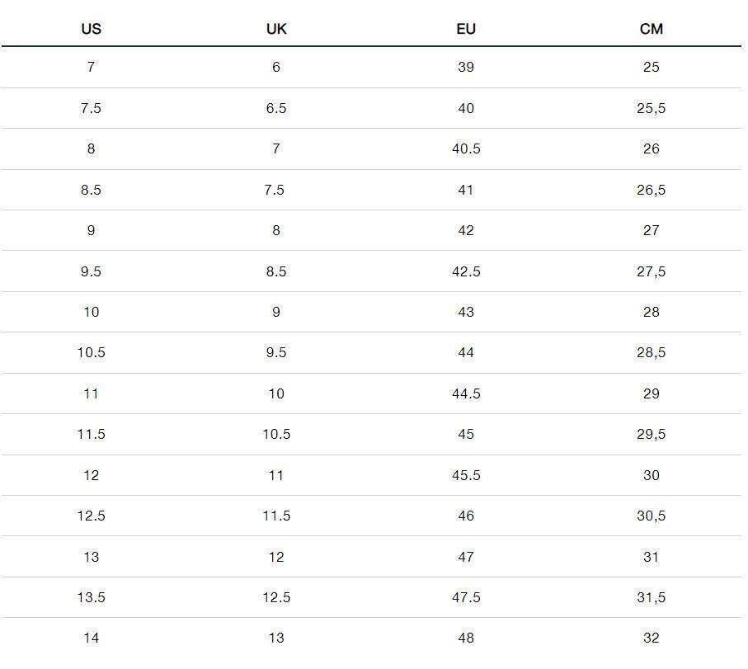Select EU size 40.5 cell

tap(466, 148)
